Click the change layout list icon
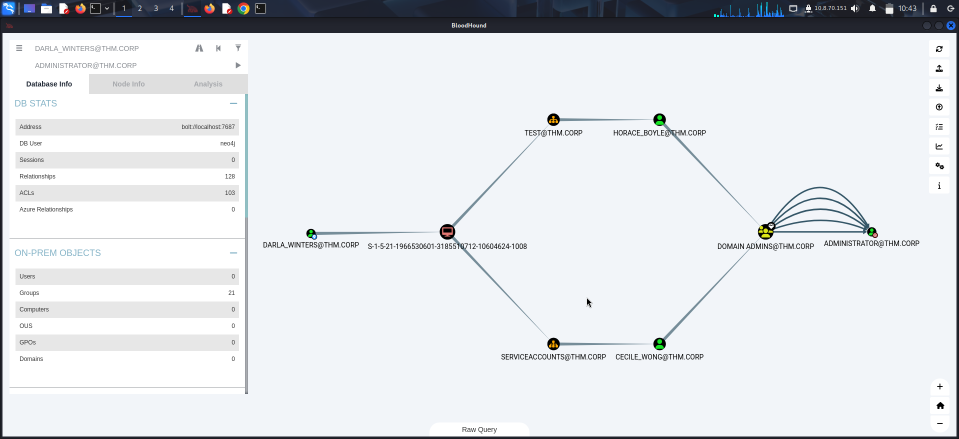Screen dimensions: 959x439 coord(939,127)
